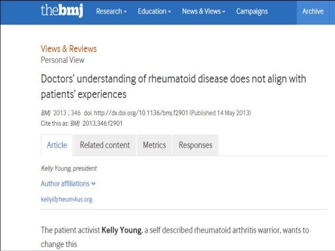Expand the Education menu
The image size is (335, 251).
click(154, 12)
